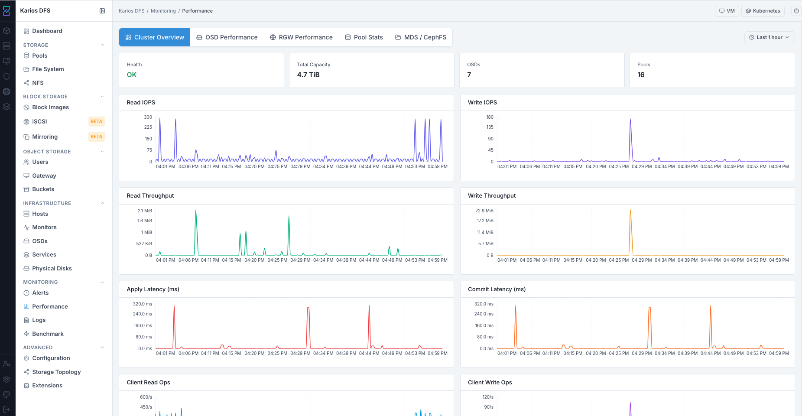Click the Block Images icon
802x416 pixels.
click(26, 107)
